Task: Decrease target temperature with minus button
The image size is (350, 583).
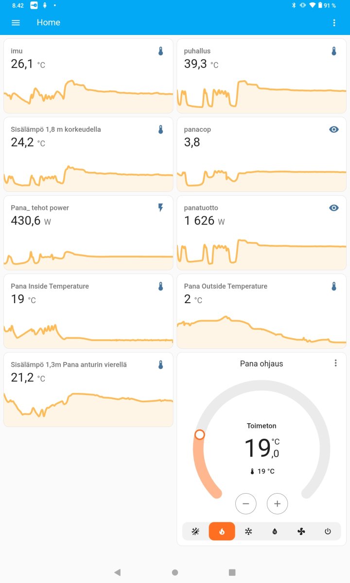Action: [x=245, y=504]
